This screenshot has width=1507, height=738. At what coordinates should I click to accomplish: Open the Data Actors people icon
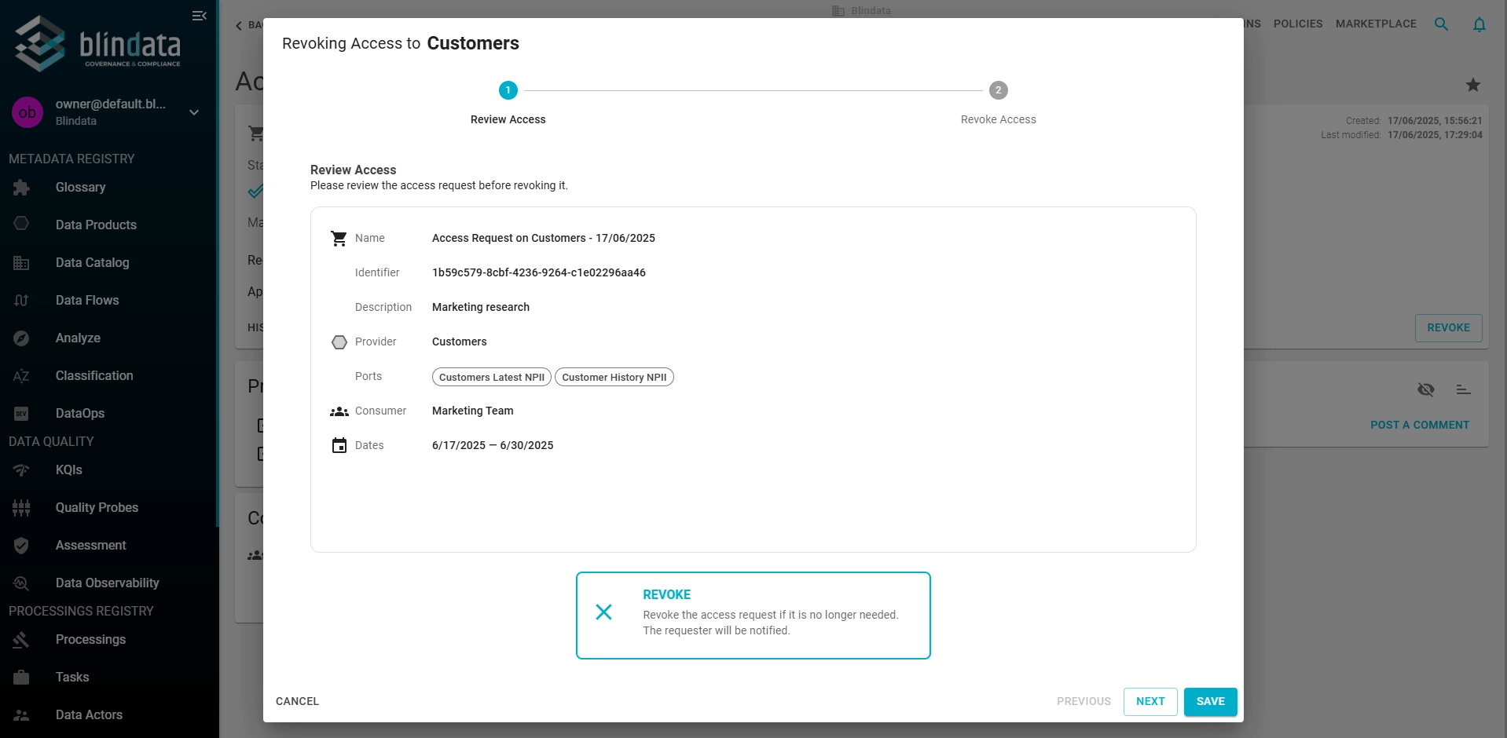click(21, 715)
